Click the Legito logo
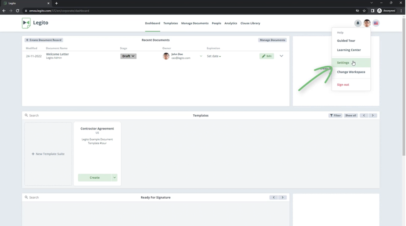The height and width of the screenshot is (226, 406). click(x=35, y=23)
